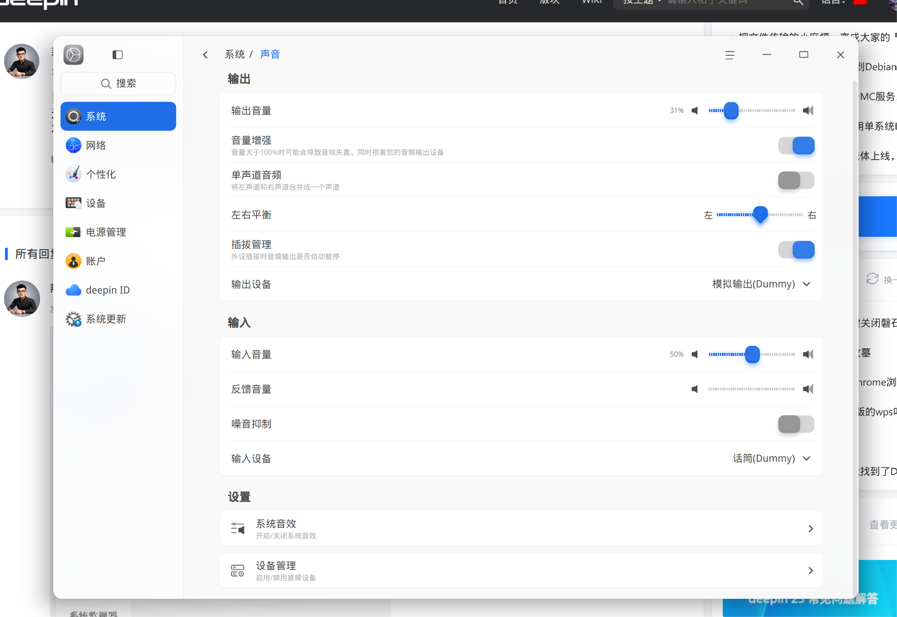This screenshot has height=617, width=897.
Task: Click the 系统 breadcrumb link
Action: (x=235, y=54)
